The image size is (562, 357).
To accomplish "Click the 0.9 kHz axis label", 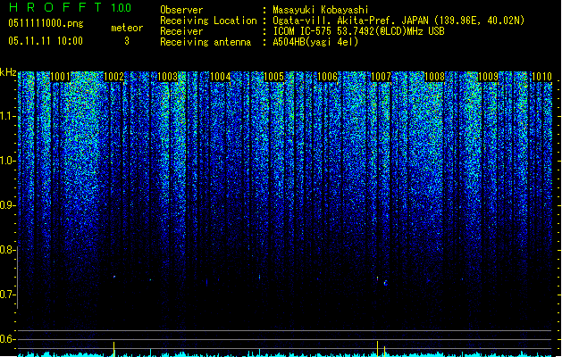I will (7, 205).
